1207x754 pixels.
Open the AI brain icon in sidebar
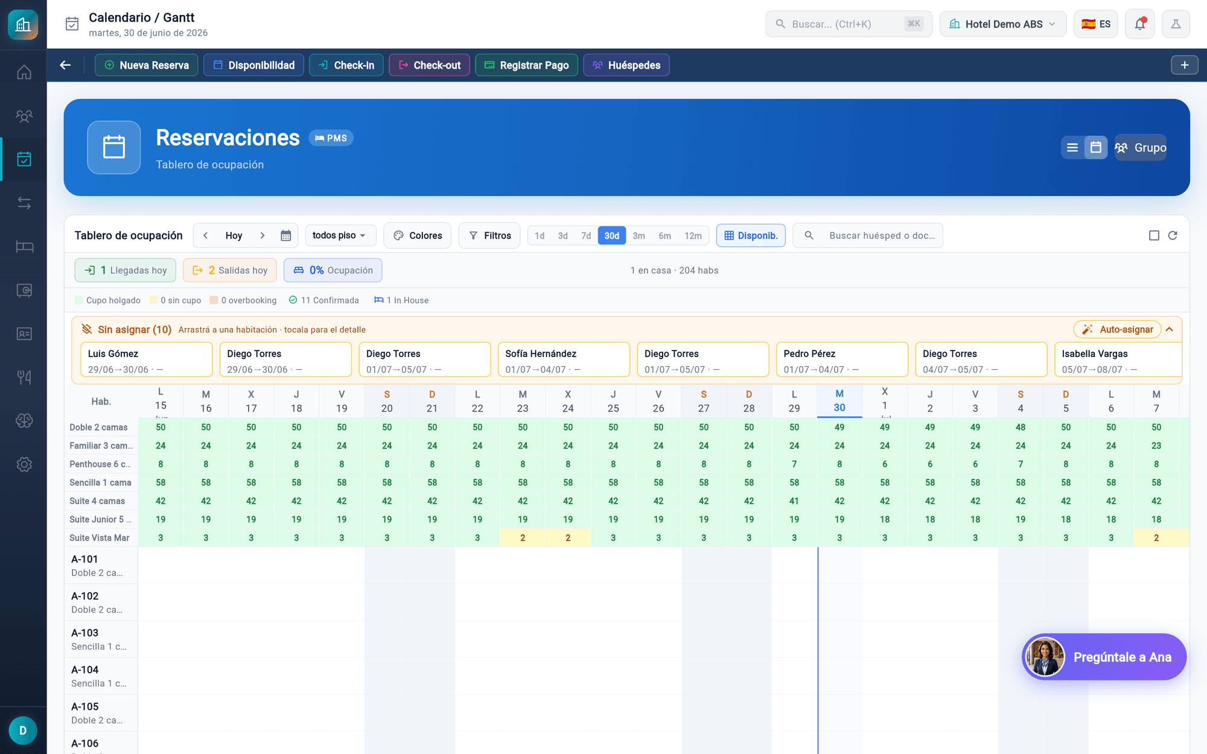24,421
